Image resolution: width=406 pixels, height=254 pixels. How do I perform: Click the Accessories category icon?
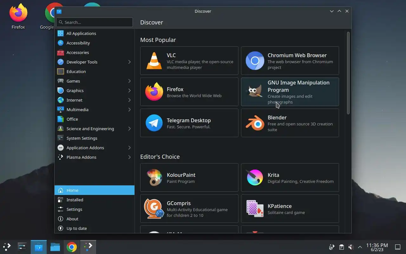(61, 52)
